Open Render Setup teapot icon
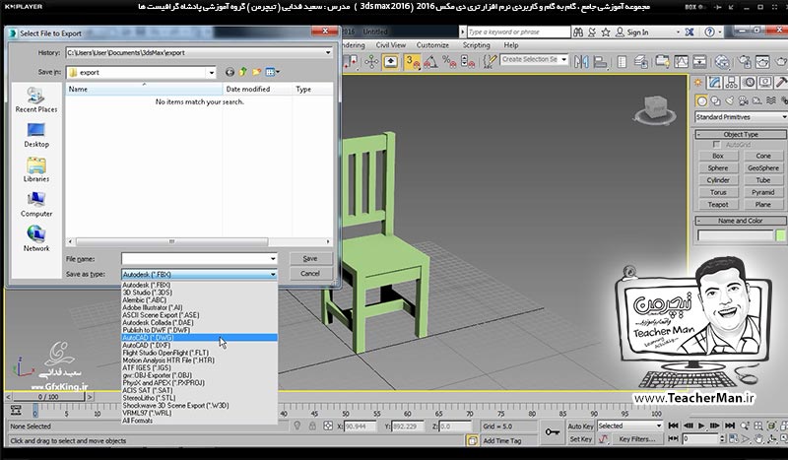 coord(745,62)
